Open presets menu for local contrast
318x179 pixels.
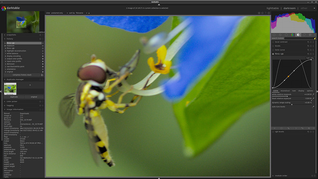[x=313, y=42]
